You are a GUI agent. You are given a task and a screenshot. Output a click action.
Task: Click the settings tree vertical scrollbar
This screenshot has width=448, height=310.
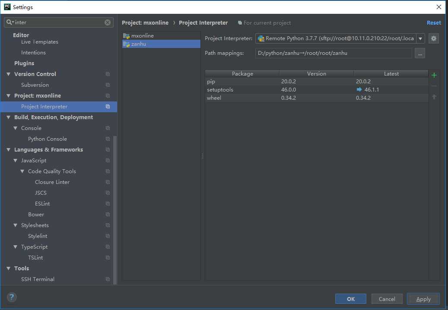pos(115,210)
